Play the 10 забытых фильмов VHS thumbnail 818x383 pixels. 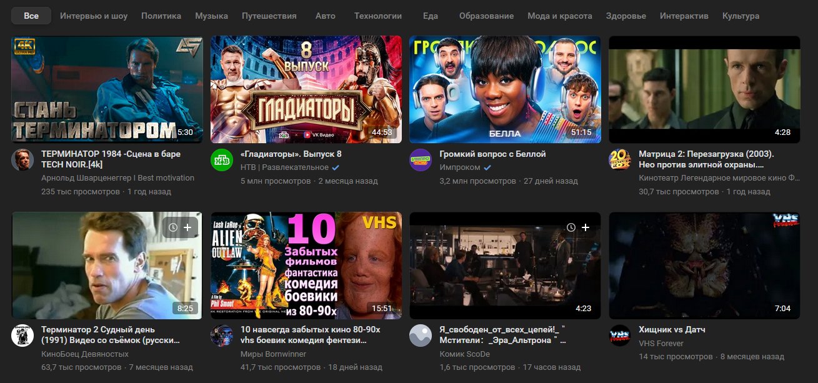click(306, 266)
